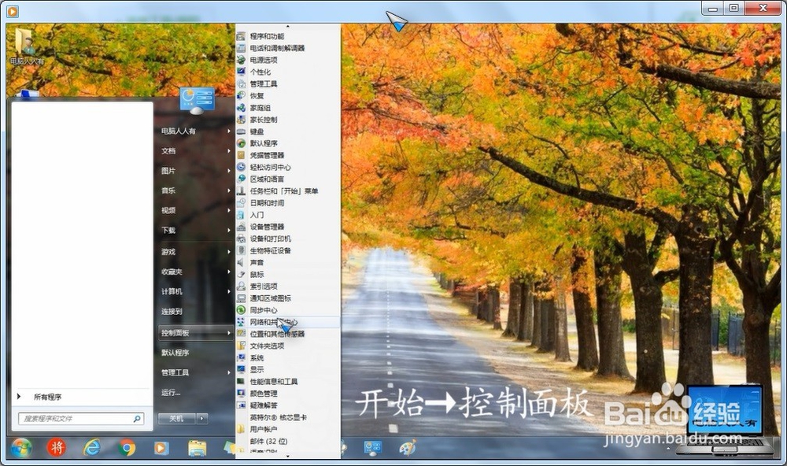
Task: Open 电脑人人有 desktop folder icon
Action: tap(26, 46)
